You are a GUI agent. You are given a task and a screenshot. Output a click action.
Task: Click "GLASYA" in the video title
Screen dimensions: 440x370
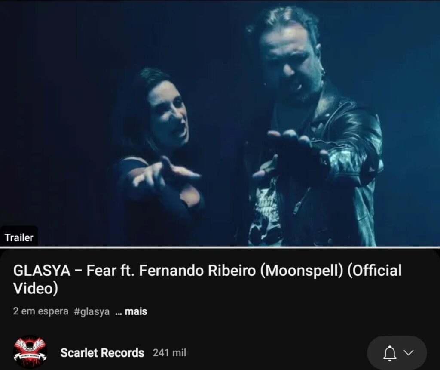point(42,271)
